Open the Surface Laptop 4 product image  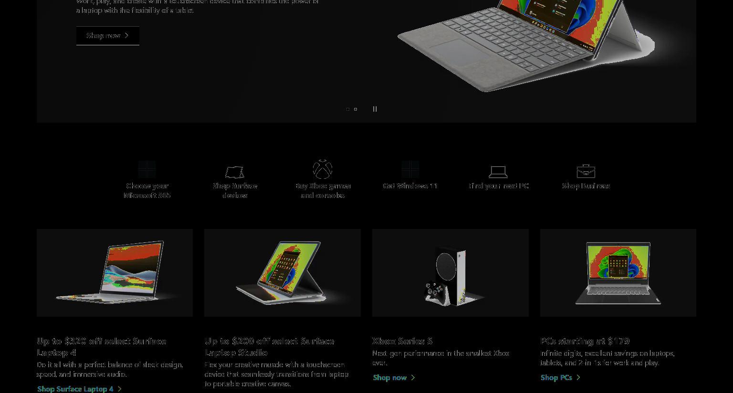point(115,273)
